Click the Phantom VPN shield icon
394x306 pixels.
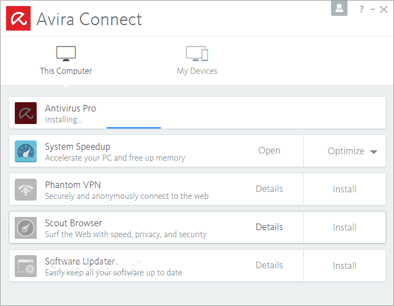[26, 190]
